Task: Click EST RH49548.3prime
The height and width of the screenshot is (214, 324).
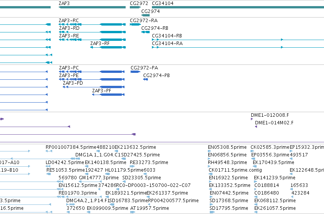Action: pos(228,163)
